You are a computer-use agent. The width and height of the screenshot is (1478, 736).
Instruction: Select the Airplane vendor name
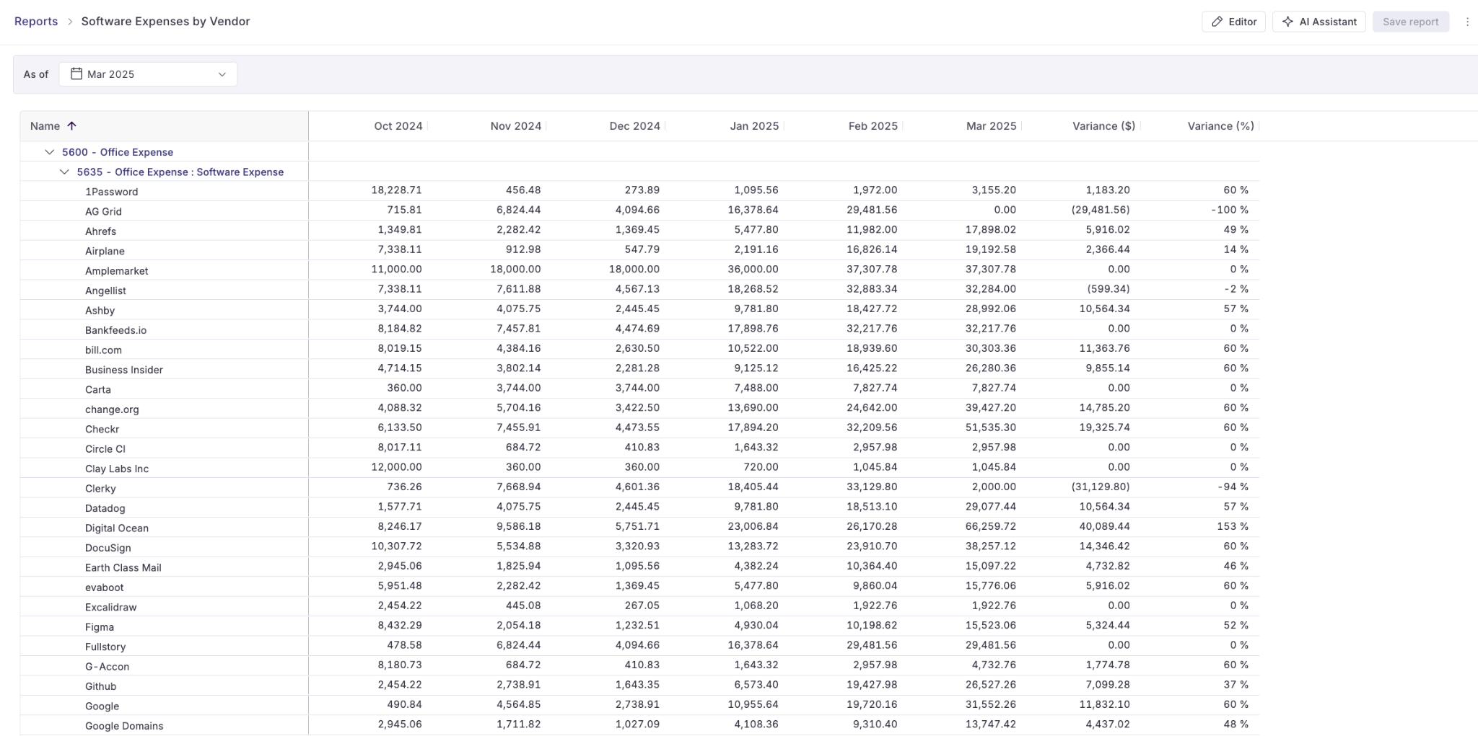point(105,251)
